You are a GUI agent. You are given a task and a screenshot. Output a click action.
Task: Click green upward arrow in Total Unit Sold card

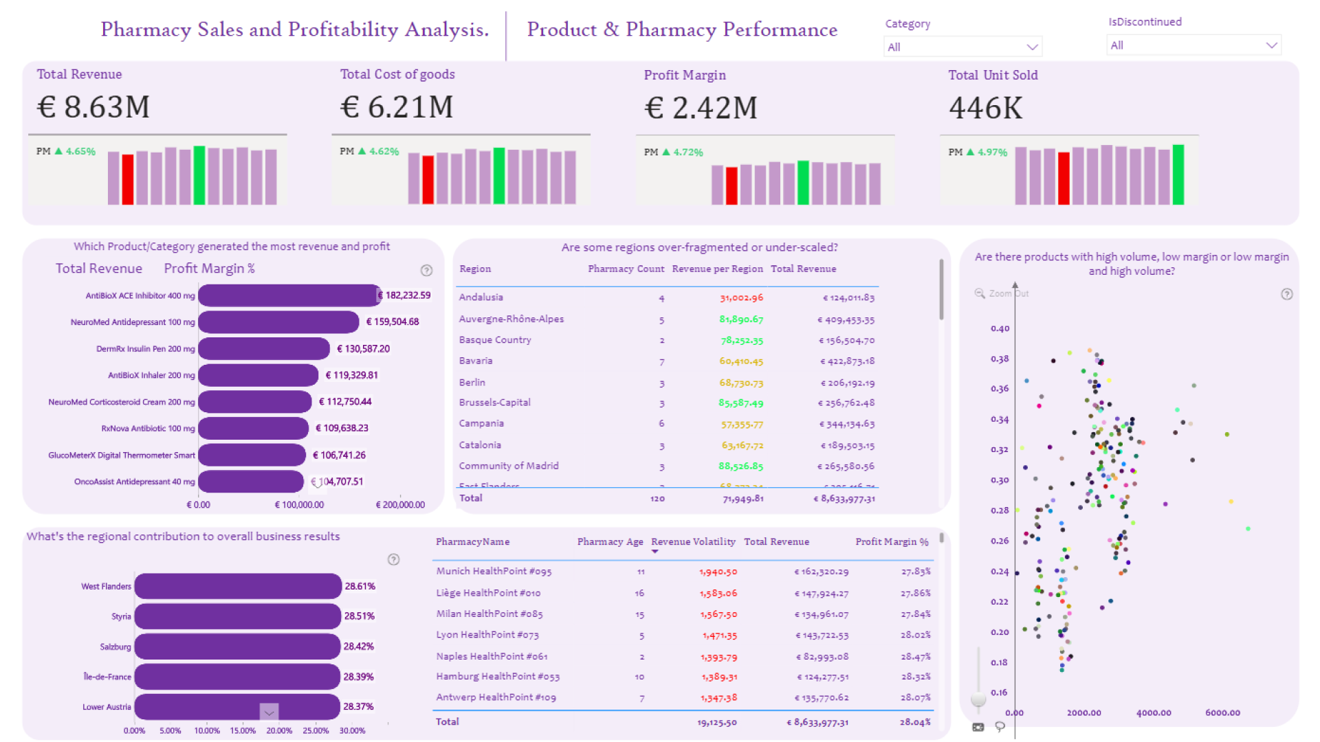pyautogui.click(x=970, y=152)
